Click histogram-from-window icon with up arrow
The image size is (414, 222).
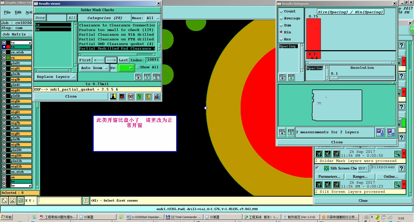(x=391, y=132)
